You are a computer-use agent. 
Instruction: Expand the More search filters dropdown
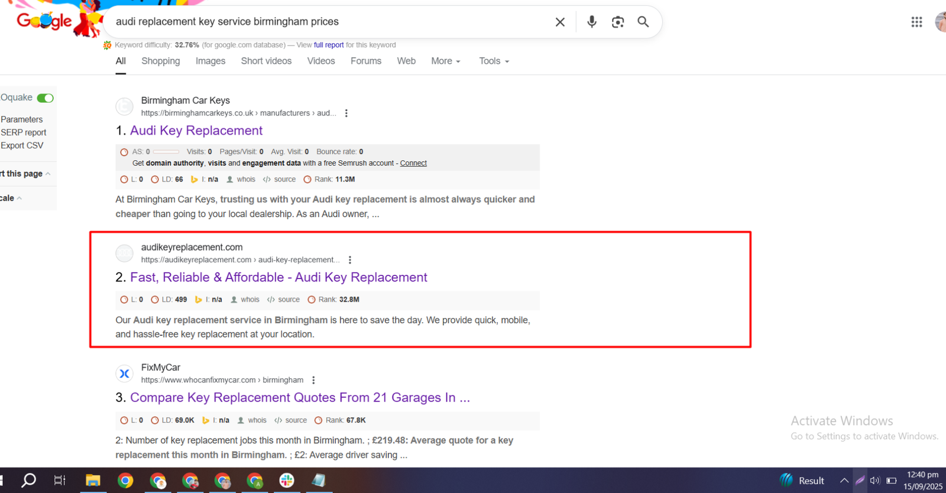click(445, 61)
